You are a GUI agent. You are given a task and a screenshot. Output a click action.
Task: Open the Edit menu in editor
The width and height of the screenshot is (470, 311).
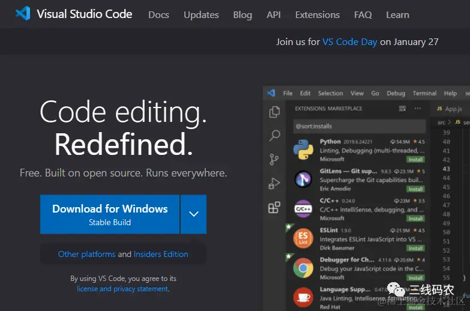click(x=305, y=93)
